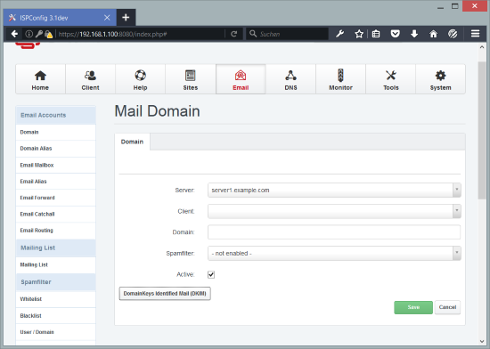490x349 pixels.
Task: Open a new browser tab
Action: click(x=126, y=18)
